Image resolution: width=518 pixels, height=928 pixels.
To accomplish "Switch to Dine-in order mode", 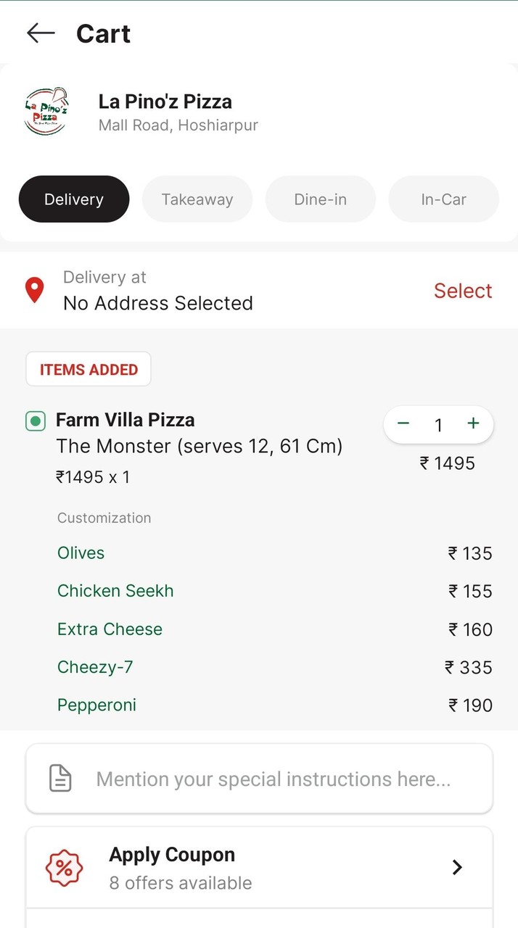I will click(321, 199).
